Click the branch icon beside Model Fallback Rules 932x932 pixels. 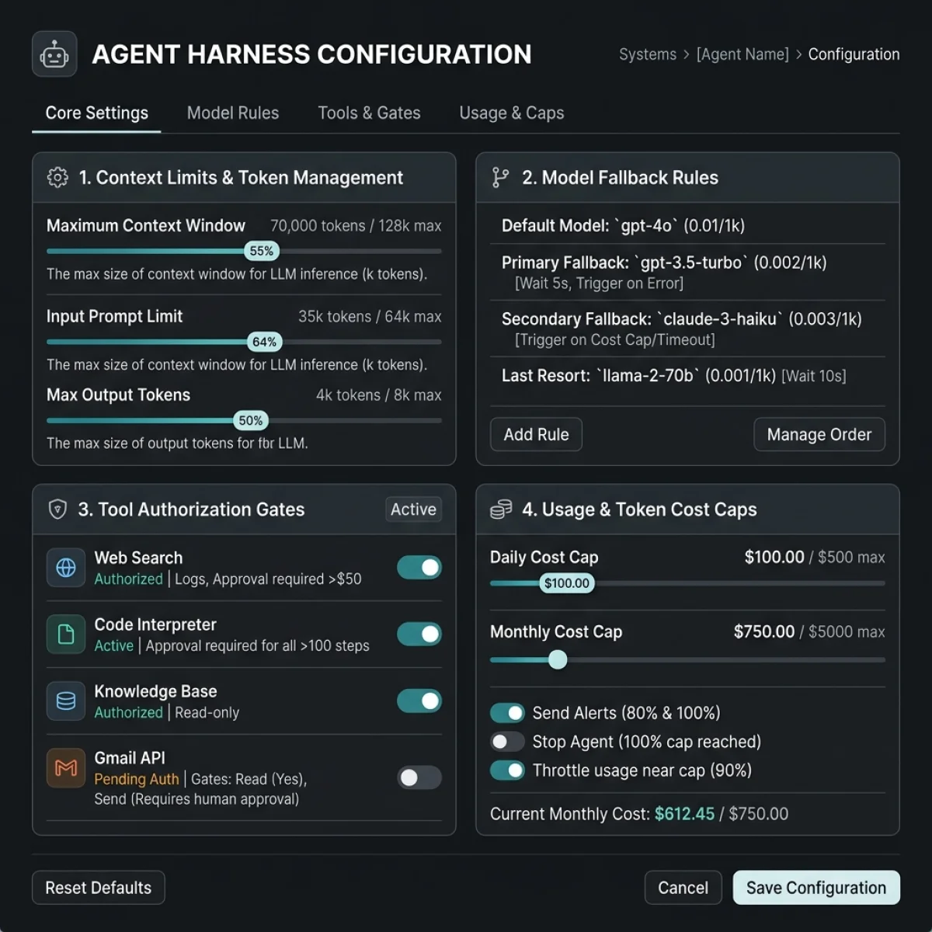(501, 178)
